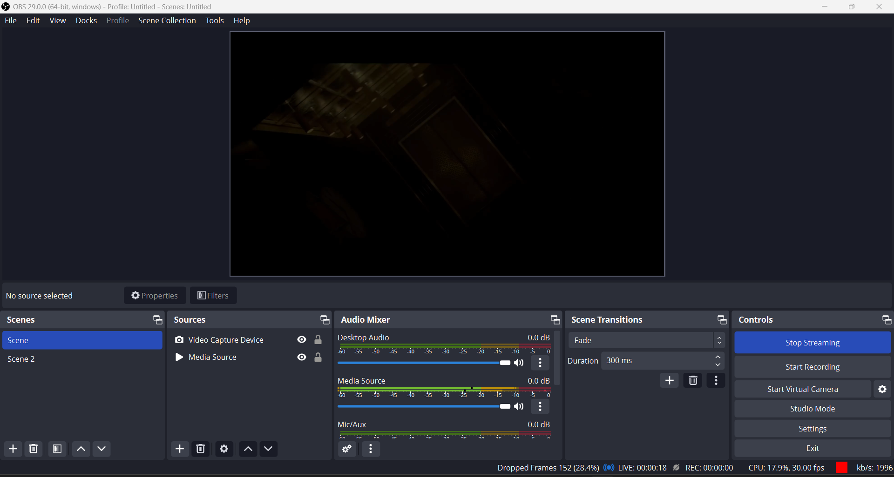This screenshot has width=894, height=477.
Task: Undock the Scene Transitions panel
Action: coord(722,320)
